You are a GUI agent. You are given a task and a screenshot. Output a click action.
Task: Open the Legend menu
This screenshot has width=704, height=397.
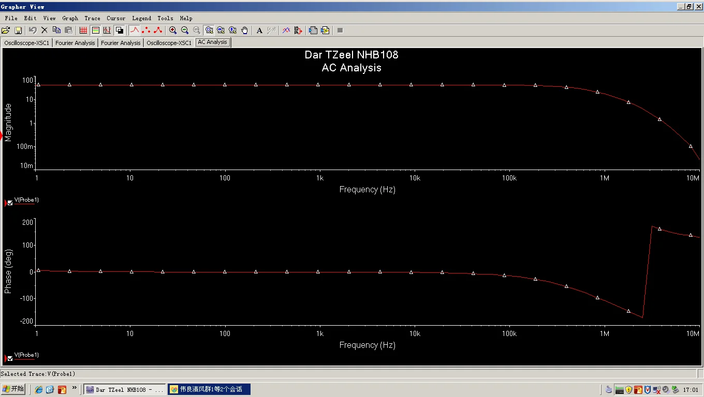[x=141, y=18]
